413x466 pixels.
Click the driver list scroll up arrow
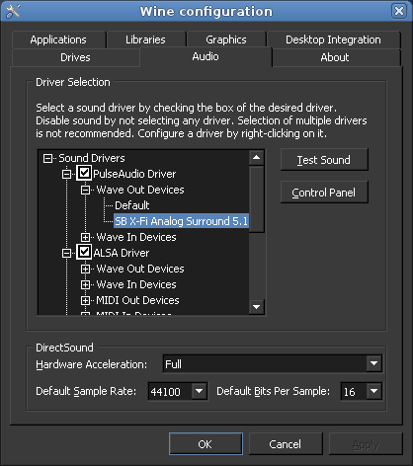(256, 158)
